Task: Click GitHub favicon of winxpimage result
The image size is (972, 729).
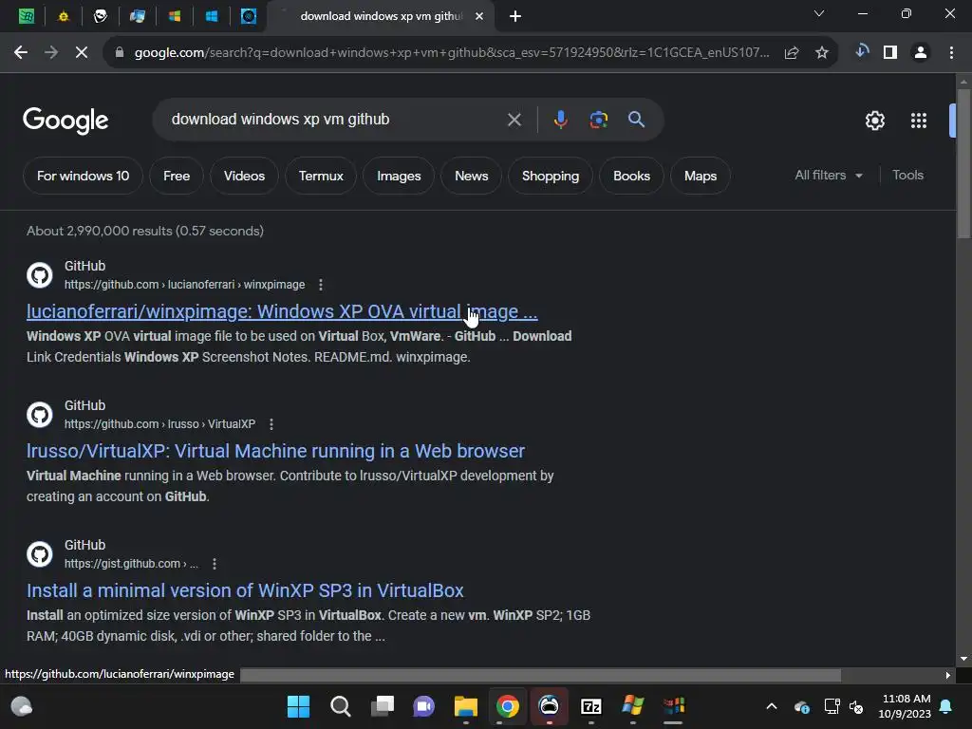Action: point(40,275)
